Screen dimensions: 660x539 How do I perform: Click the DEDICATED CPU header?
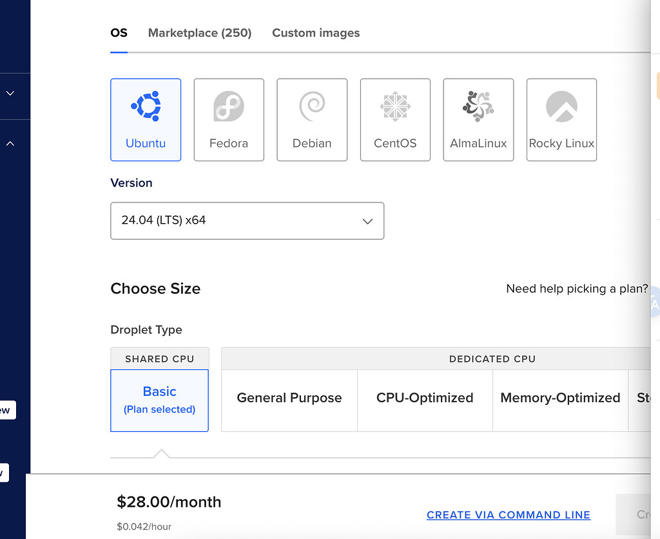[492, 358]
